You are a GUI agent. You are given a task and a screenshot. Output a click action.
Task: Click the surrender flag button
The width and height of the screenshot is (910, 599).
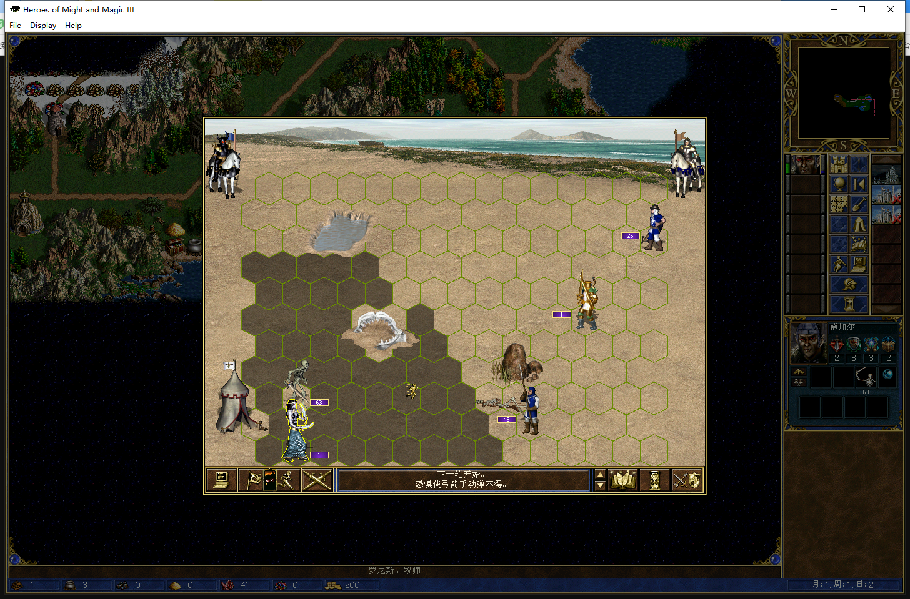pos(252,480)
